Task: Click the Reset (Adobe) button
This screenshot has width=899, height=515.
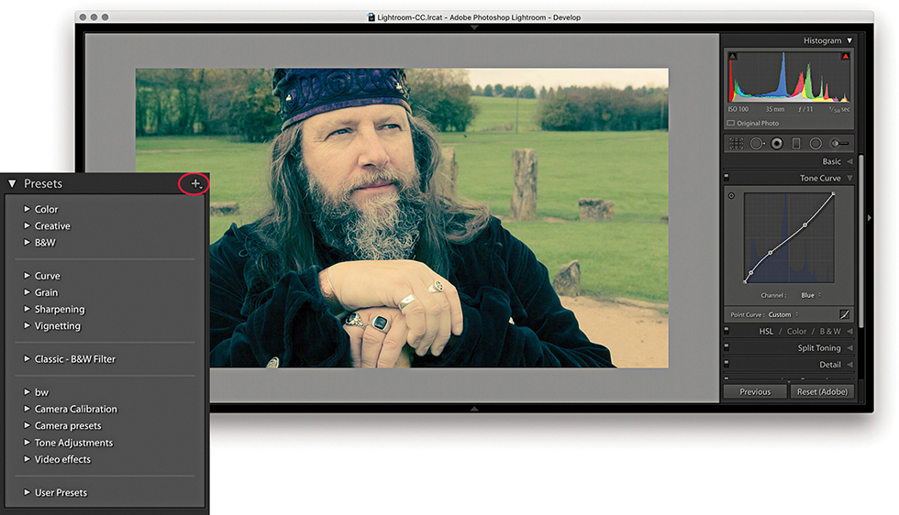Action: click(822, 392)
